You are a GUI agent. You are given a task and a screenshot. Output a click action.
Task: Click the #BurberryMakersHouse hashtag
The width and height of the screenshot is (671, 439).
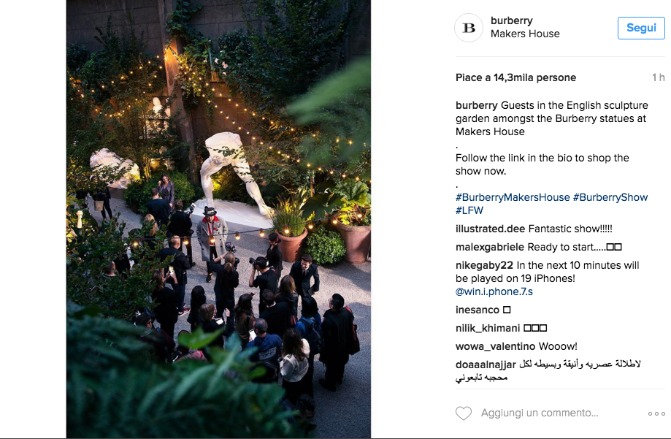[x=513, y=197]
